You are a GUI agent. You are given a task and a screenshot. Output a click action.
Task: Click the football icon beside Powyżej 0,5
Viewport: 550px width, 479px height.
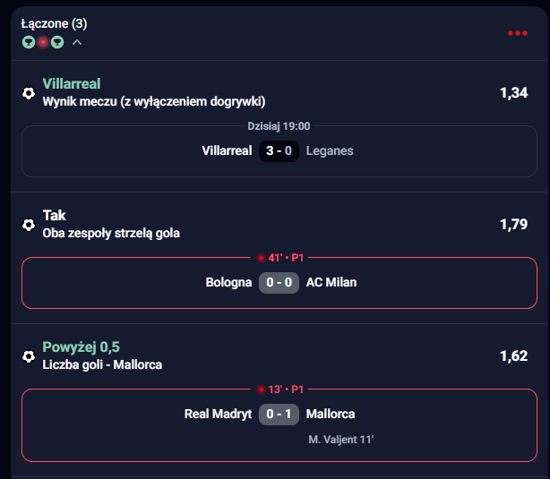(x=29, y=355)
